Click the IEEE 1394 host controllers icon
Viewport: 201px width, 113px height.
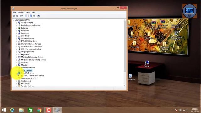(19, 49)
